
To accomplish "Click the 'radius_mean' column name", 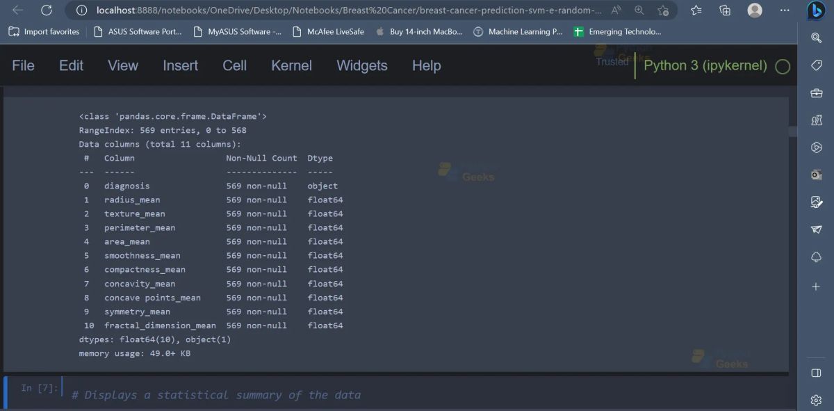I will (x=132, y=200).
